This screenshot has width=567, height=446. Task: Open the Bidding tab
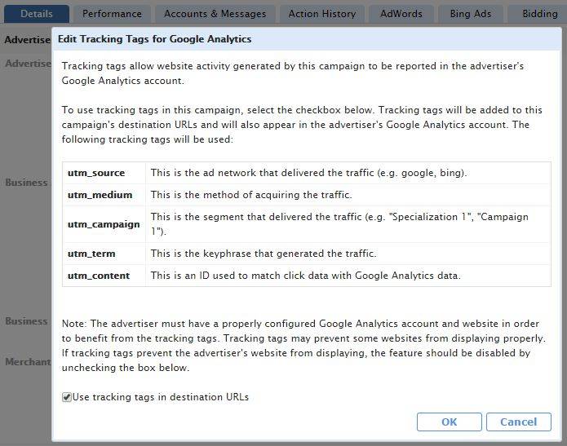[538, 14]
